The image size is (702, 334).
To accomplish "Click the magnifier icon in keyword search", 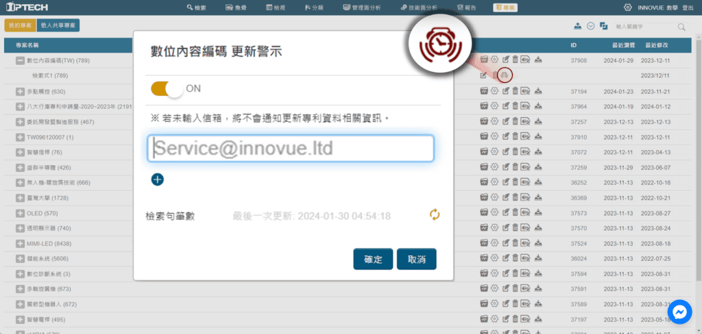I will (681, 27).
